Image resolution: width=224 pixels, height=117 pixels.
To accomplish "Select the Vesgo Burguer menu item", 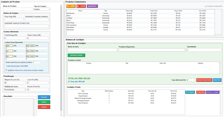I will coord(126,96).
